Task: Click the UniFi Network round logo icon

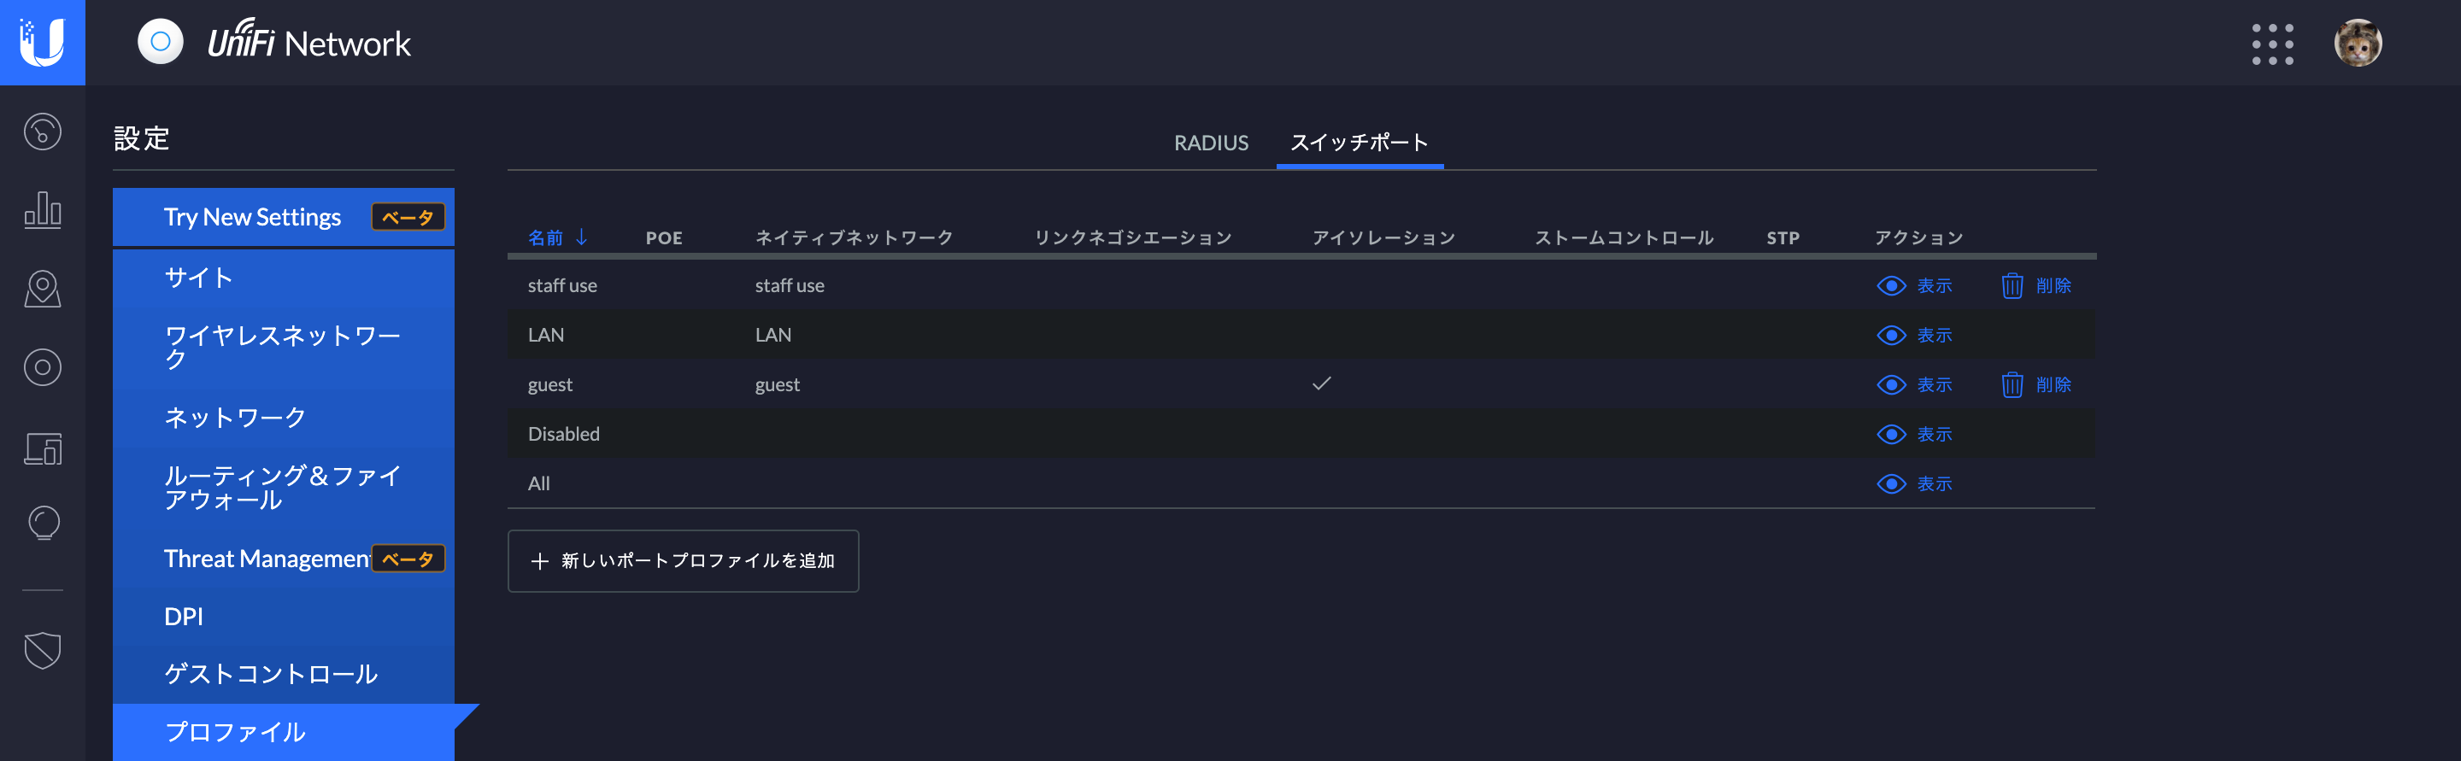Action: tap(161, 42)
